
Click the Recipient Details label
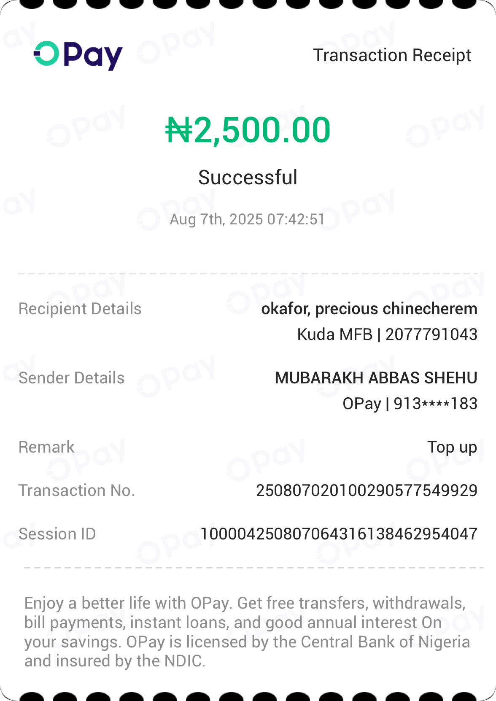pyautogui.click(x=80, y=309)
